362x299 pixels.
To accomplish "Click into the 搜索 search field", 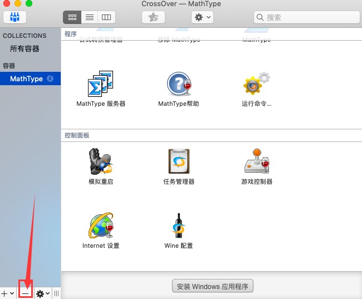I will (307, 17).
